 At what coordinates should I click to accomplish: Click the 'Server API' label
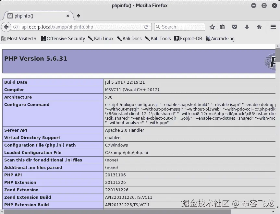(x=16, y=130)
